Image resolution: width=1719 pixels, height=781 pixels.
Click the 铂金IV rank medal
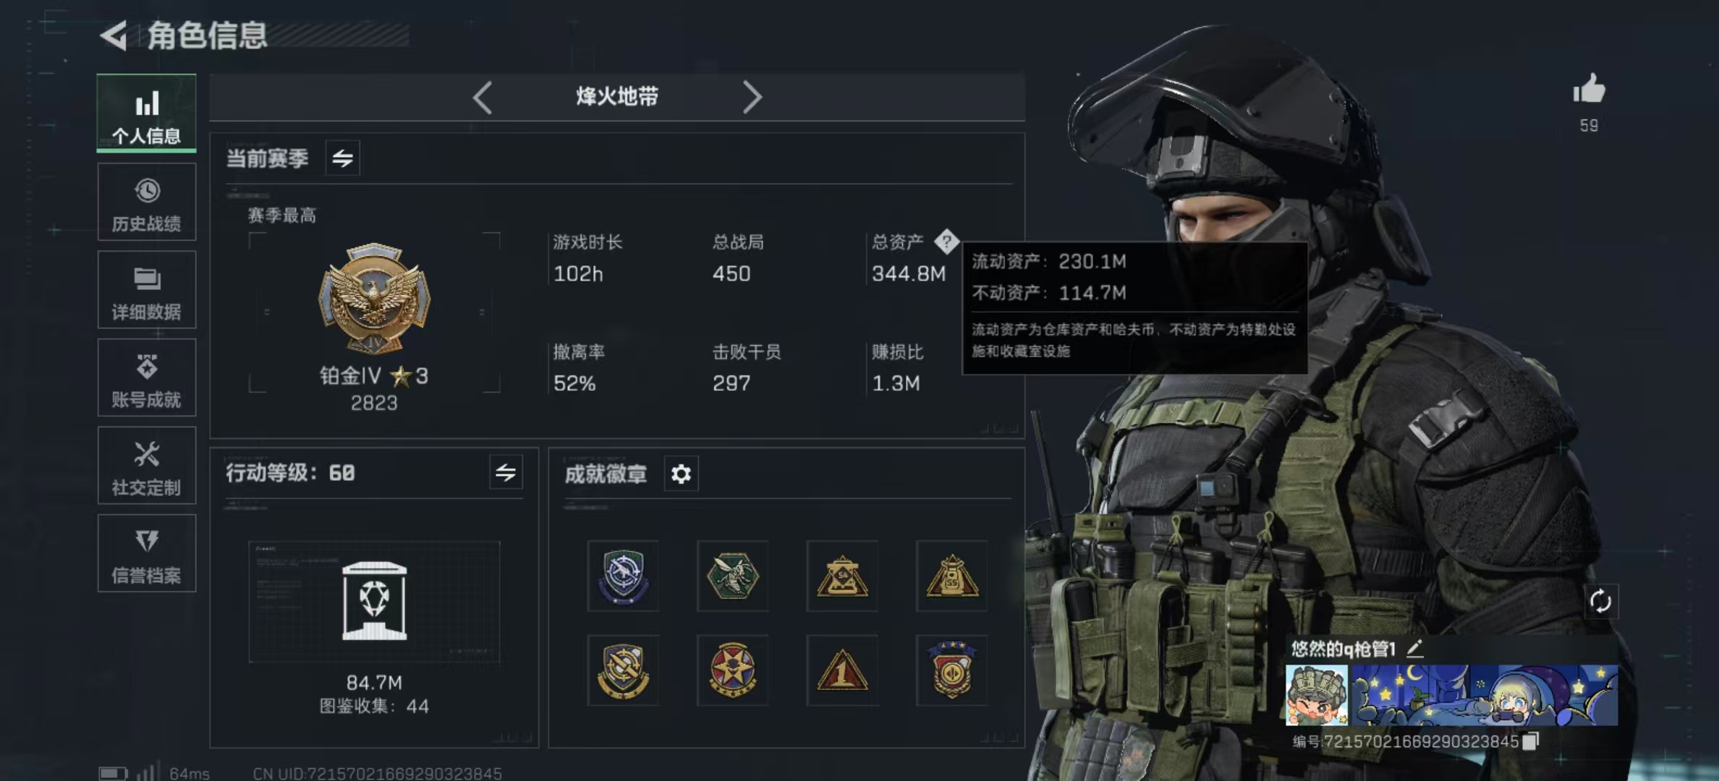pos(374,299)
